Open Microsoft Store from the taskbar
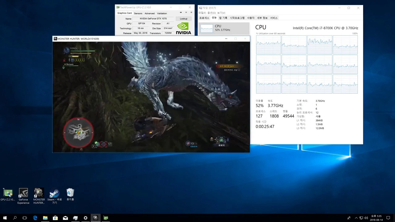 pyautogui.click(x=55, y=218)
